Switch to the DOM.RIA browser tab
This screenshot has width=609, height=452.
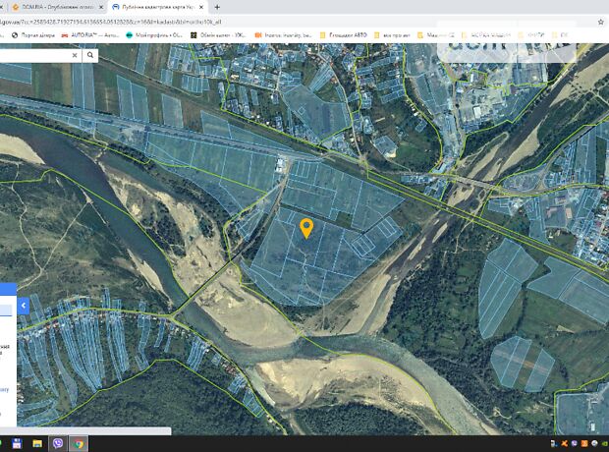click(56, 7)
